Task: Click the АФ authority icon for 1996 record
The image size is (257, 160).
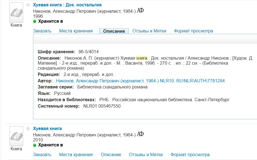Action: (140, 11)
